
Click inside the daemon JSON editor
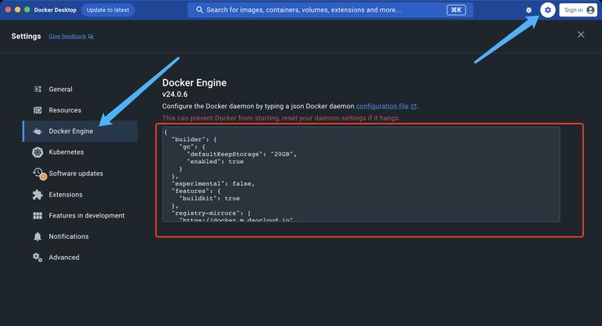point(361,174)
